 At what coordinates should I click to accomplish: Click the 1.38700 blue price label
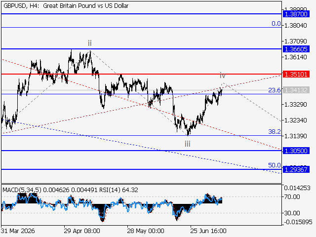296,14
